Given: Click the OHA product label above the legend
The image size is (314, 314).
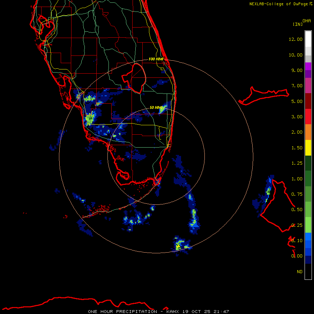Looking at the screenshot, I should click(x=307, y=21).
